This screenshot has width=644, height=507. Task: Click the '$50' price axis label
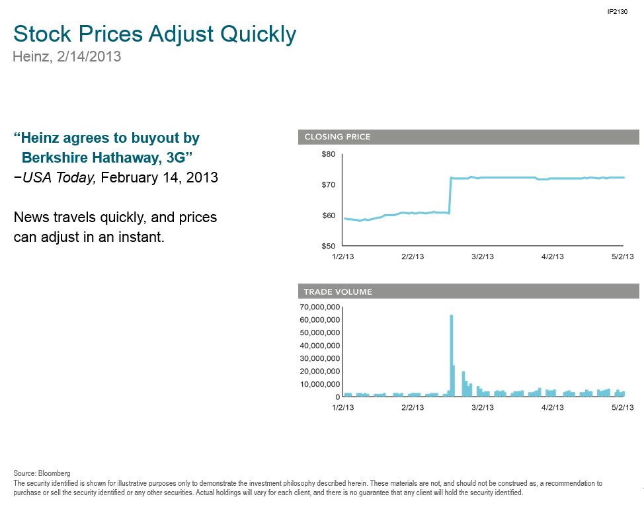pos(328,246)
